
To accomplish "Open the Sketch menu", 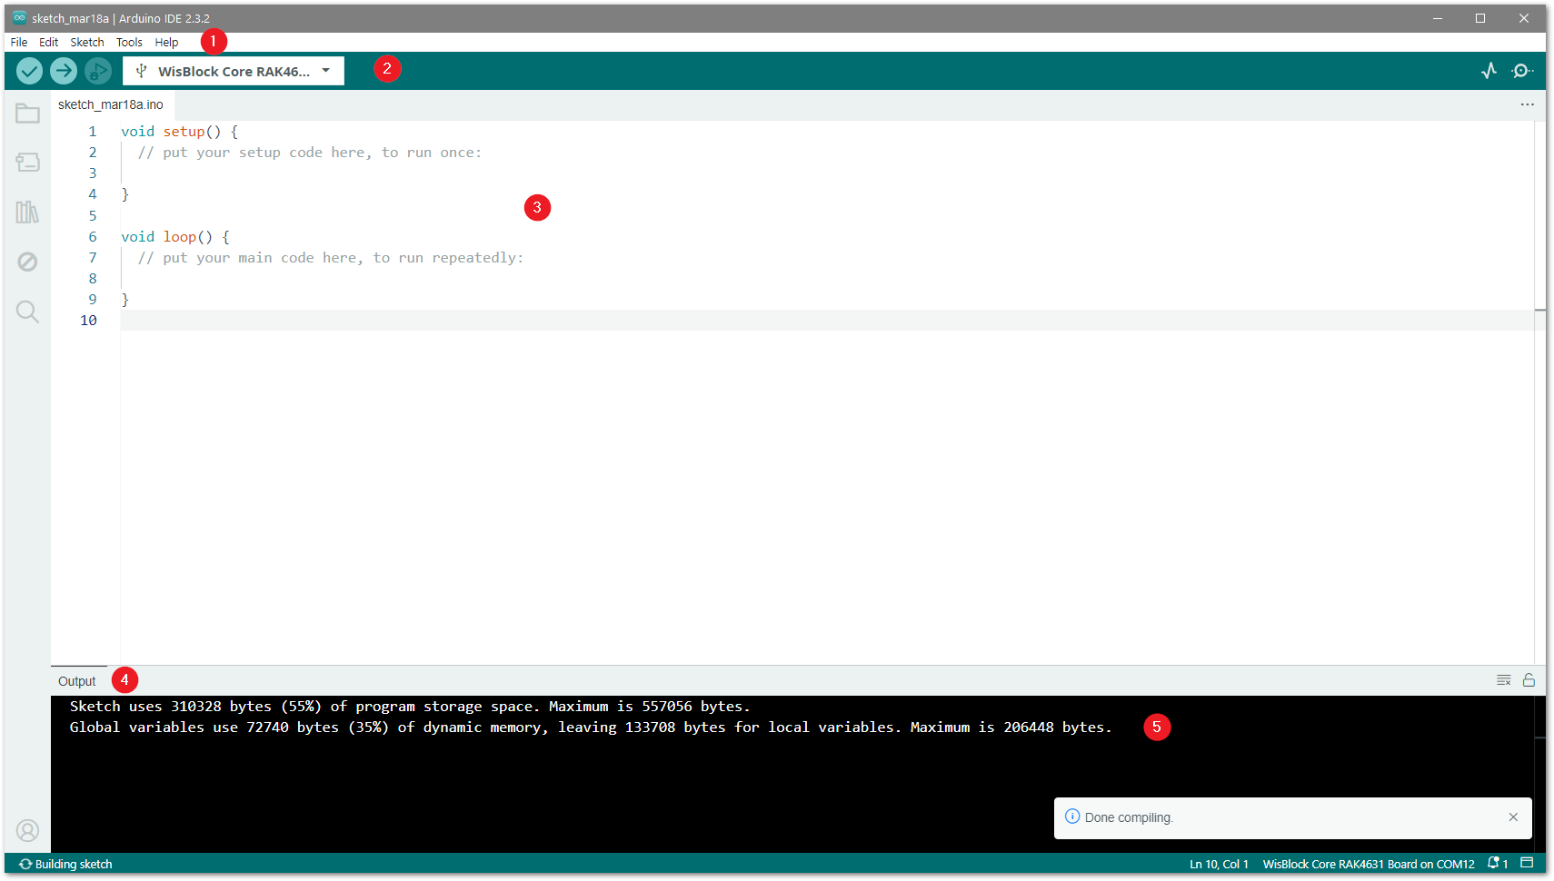I will coord(87,43).
